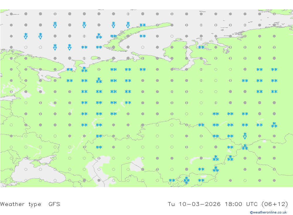Click the 'Weather type' caption label
Image resolution: width=293 pixels, height=215 pixels.
[21, 204]
